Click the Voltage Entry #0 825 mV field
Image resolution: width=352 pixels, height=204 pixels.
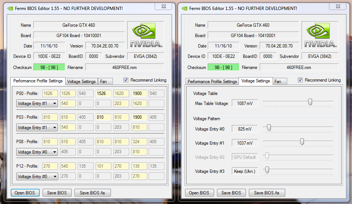click(245, 129)
